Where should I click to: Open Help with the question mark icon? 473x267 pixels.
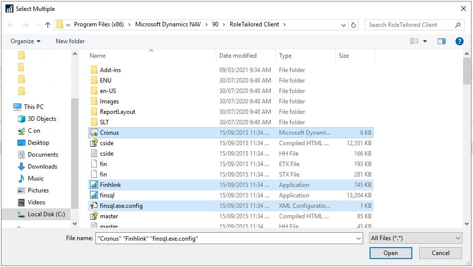pos(459,41)
